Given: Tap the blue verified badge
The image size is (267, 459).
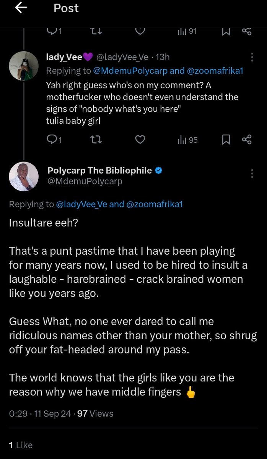Looking at the screenshot, I should [x=159, y=171].
